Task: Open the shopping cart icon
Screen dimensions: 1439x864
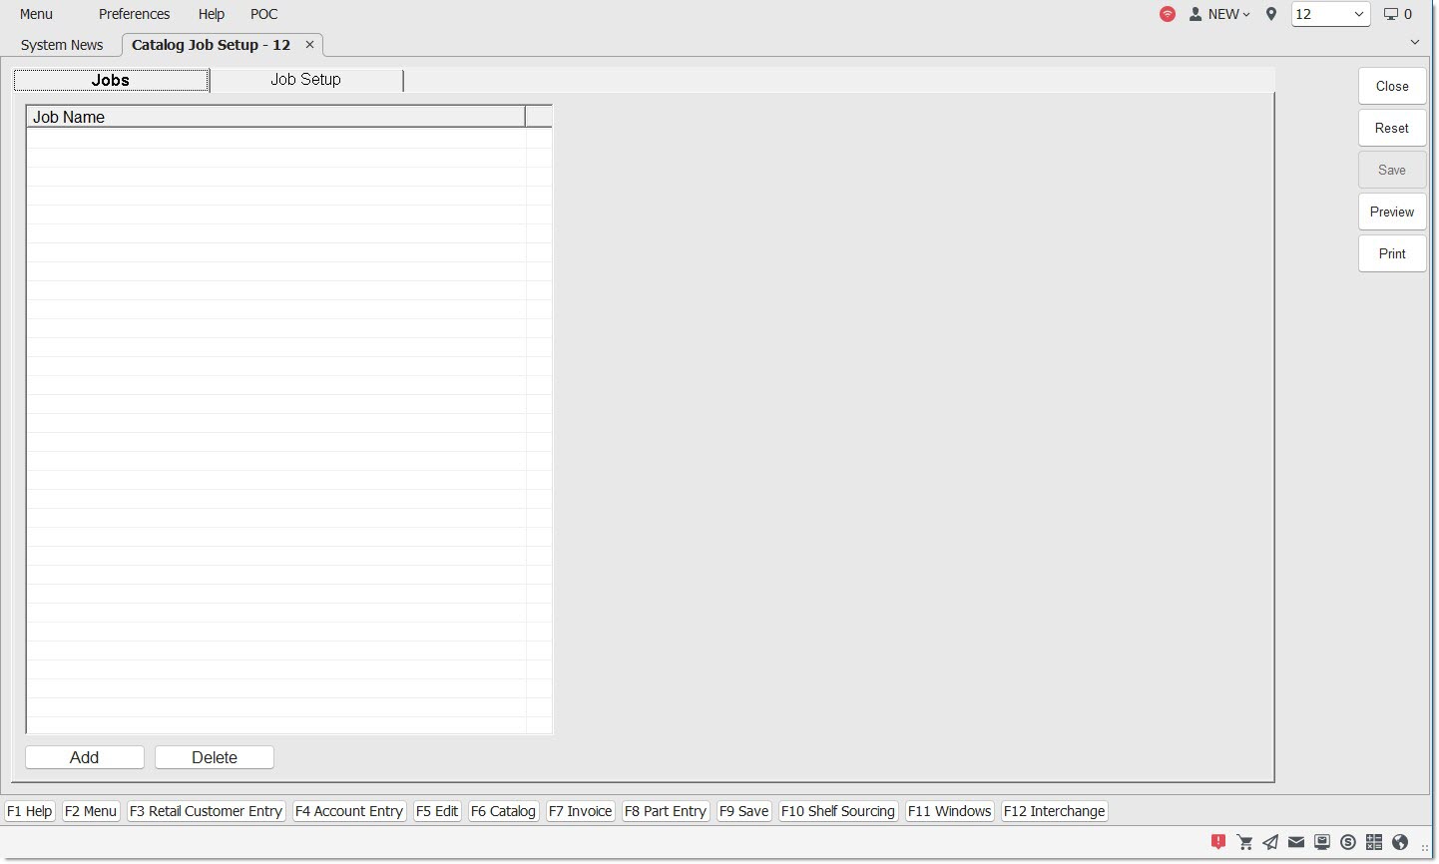Action: (1244, 842)
